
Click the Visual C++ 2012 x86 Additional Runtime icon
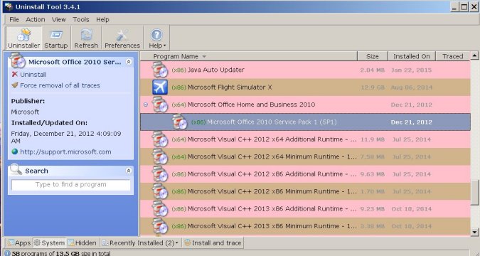point(160,174)
